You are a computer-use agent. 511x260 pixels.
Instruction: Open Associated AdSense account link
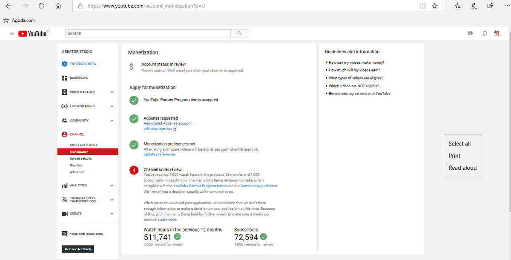click(x=168, y=123)
